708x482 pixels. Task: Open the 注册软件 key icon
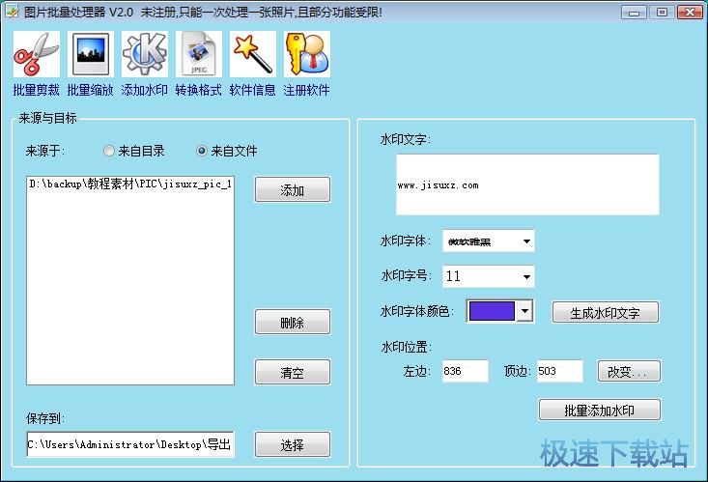coord(307,55)
